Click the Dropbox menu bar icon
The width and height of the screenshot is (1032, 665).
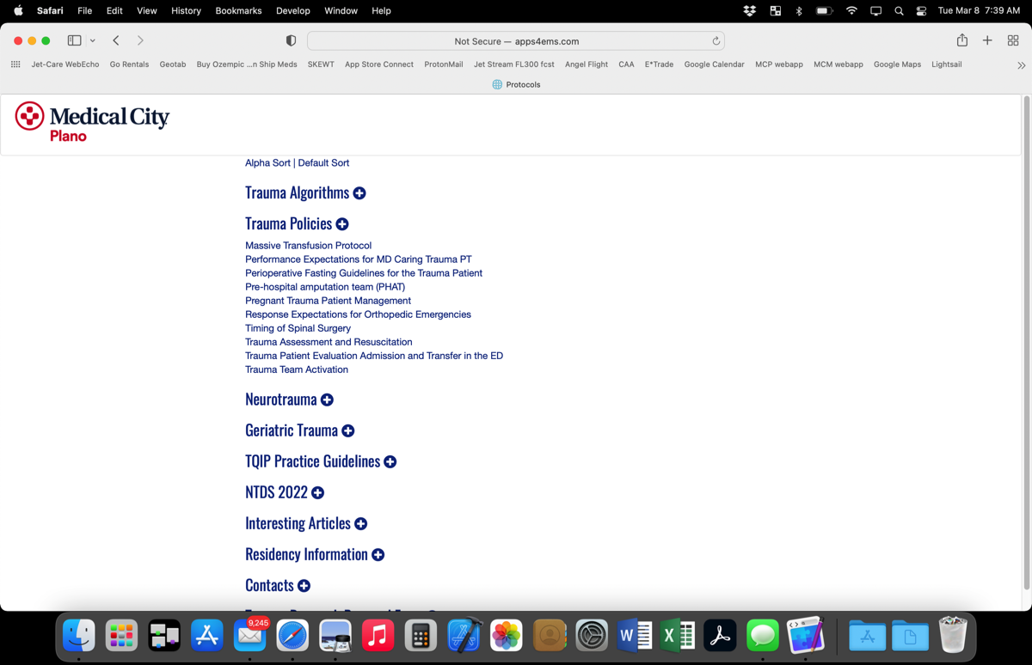[750, 11]
